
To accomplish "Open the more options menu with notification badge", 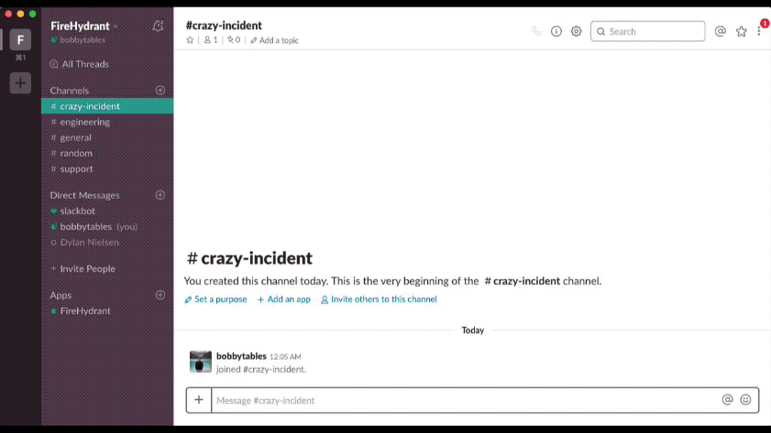I will (x=760, y=30).
